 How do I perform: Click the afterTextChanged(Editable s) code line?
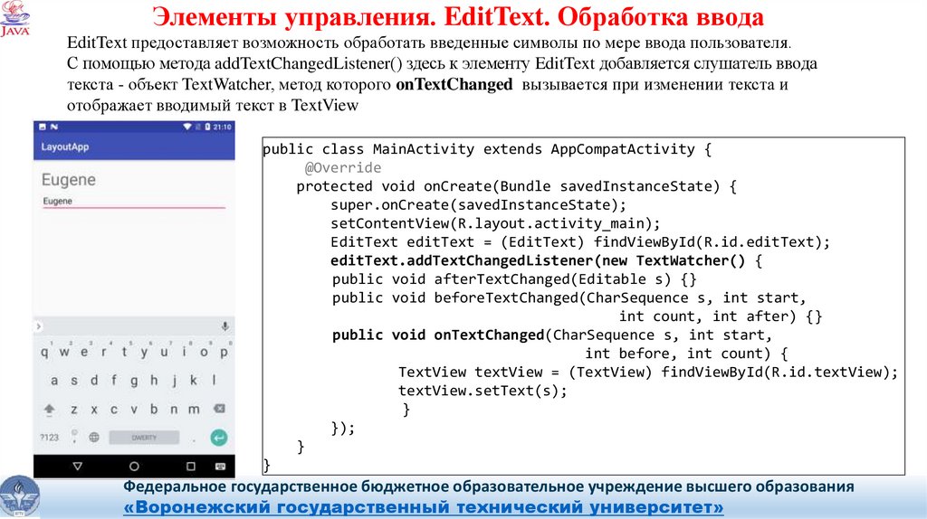point(514,278)
